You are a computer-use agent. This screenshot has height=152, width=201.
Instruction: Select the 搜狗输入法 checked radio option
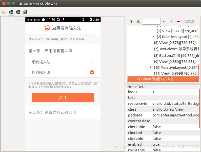92,72
